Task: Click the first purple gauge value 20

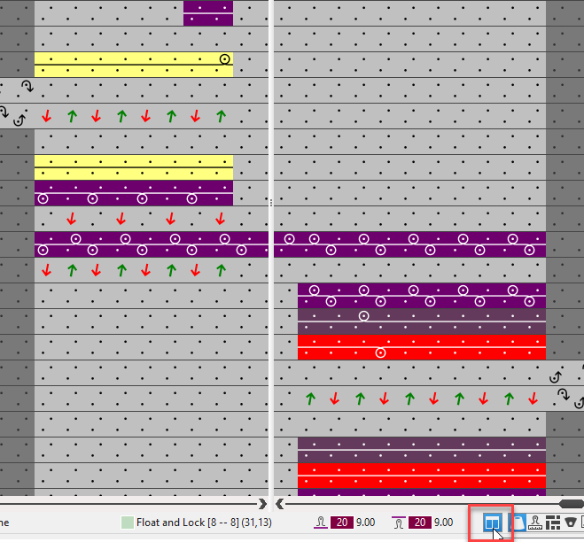Action: pyautogui.click(x=340, y=523)
